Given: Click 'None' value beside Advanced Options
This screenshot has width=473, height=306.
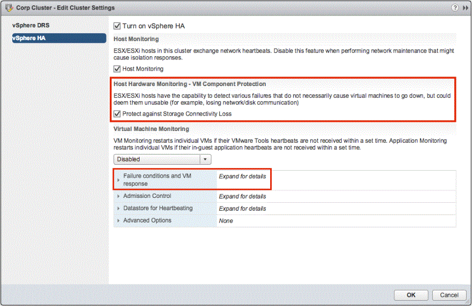Looking at the screenshot, I should [226, 221].
